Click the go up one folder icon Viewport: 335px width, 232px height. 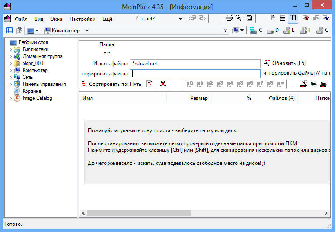click(19, 30)
